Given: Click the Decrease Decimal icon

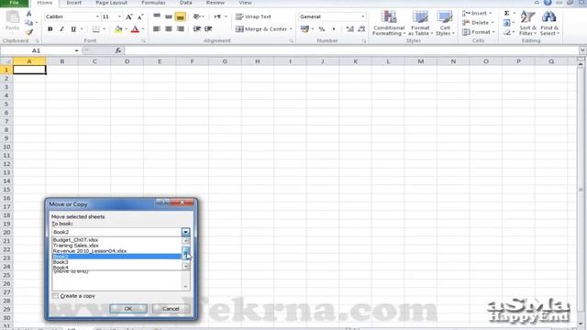Looking at the screenshot, I should point(361,28).
